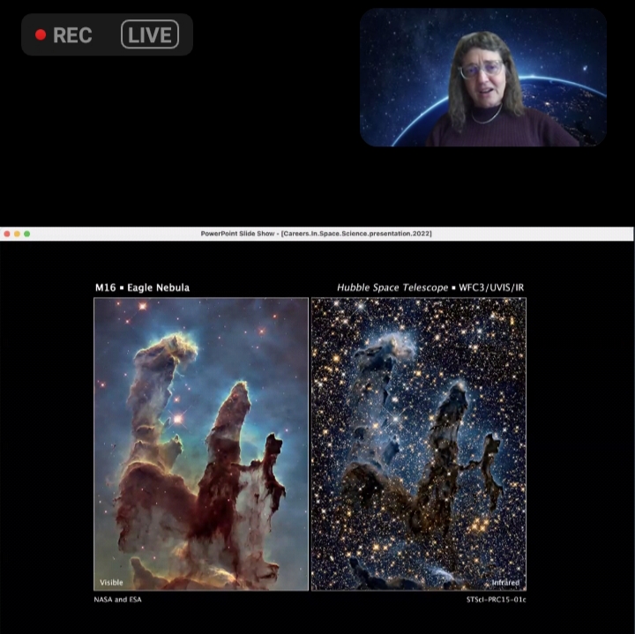Maximize the PowerPoint Slide Show window

coord(27,234)
